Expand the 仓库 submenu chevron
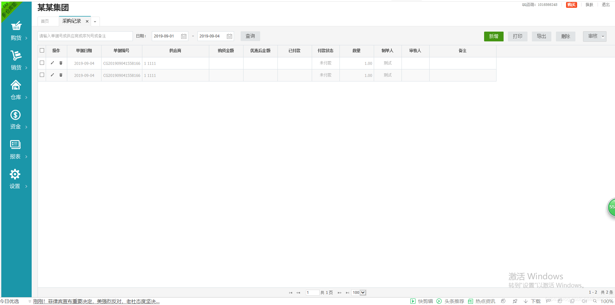 pyautogui.click(x=26, y=97)
